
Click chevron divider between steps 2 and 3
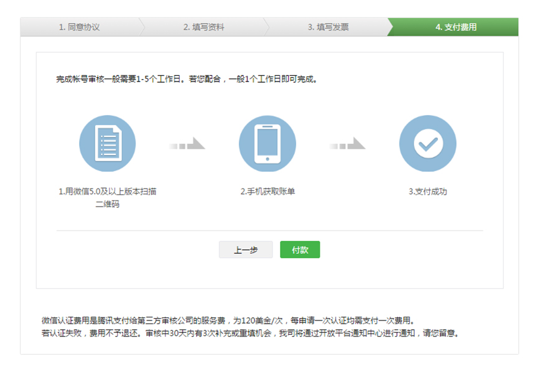tap(267, 27)
